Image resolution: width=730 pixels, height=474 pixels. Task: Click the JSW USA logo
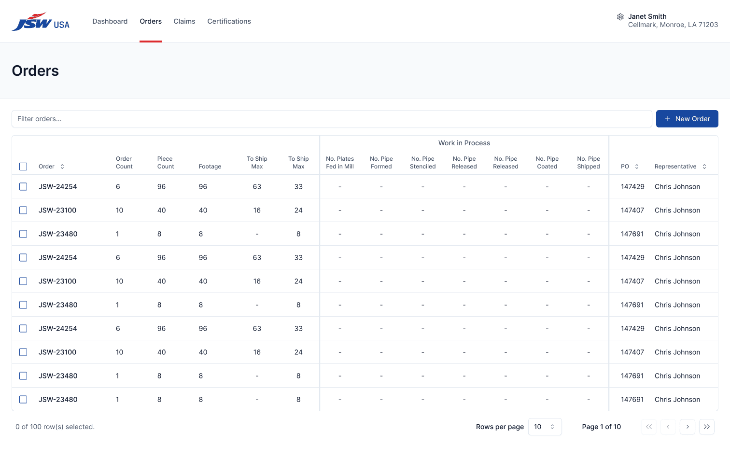pyautogui.click(x=41, y=22)
